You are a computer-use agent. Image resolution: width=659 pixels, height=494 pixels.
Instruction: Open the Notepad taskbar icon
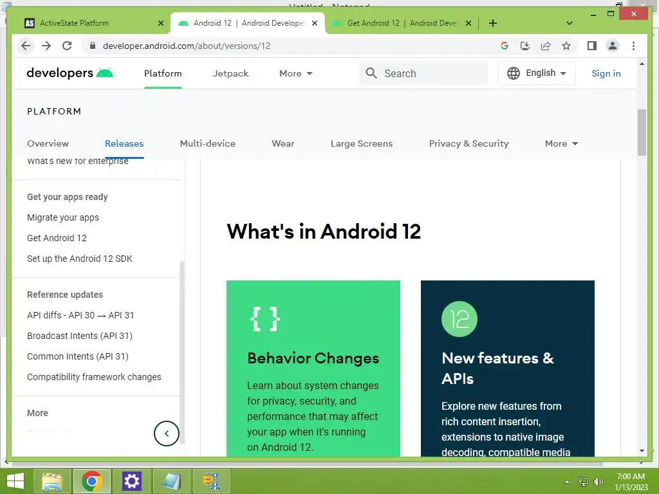pyautogui.click(x=171, y=481)
